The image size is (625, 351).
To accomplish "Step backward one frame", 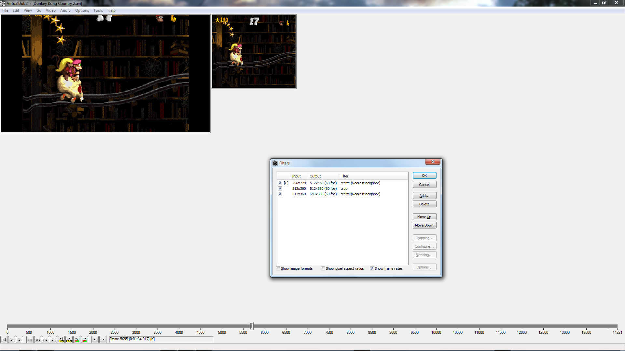I will 38,340.
